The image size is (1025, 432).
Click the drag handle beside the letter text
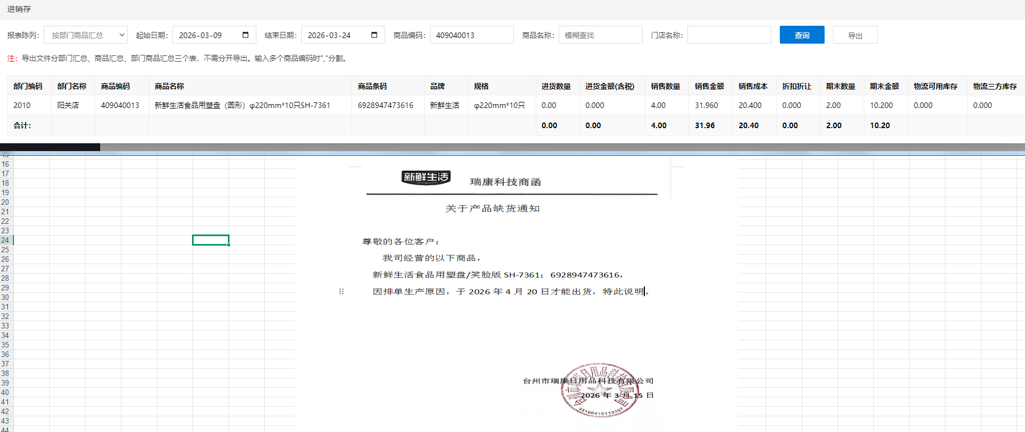[x=341, y=292]
